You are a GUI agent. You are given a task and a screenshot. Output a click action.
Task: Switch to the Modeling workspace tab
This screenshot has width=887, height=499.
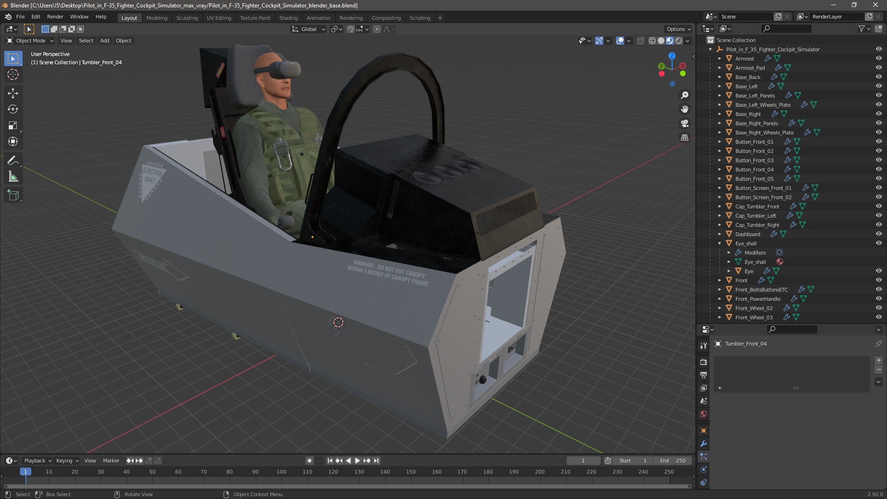(157, 18)
